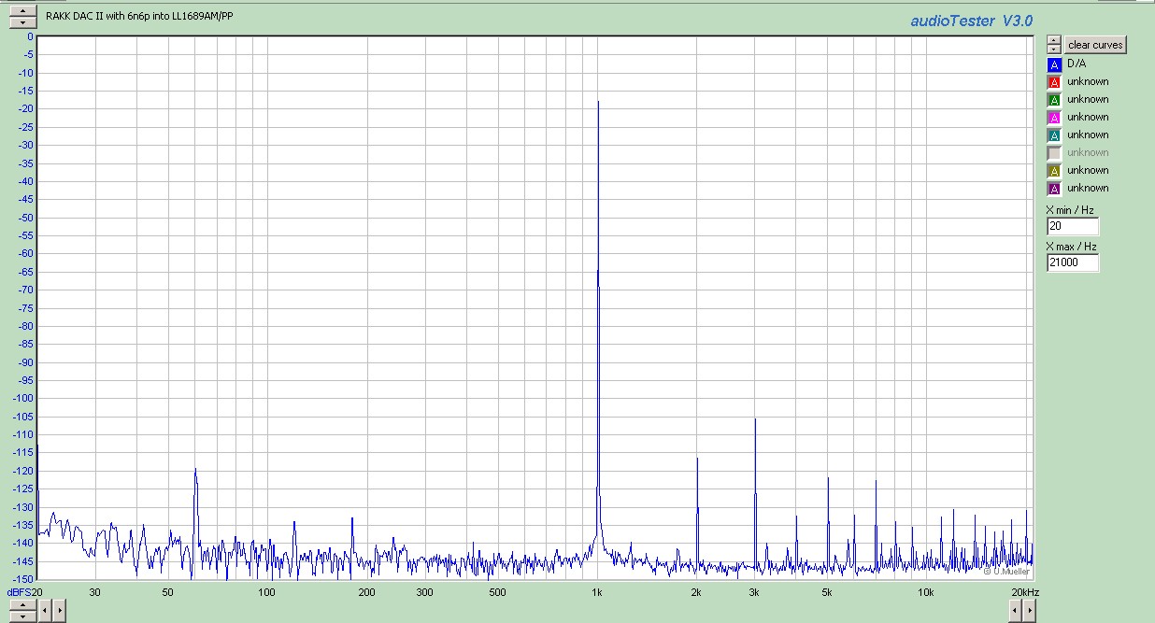
Task: Toggle the teal unknown curve marker
Action: click(x=1054, y=135)
